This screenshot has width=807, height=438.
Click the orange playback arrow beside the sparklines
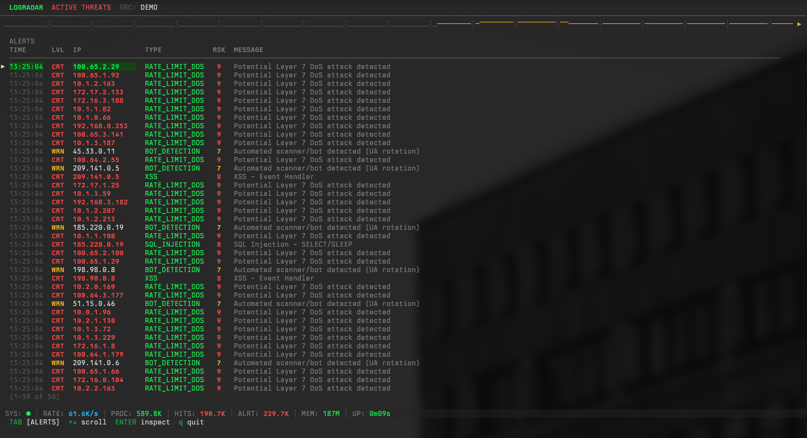click(798, 24)
